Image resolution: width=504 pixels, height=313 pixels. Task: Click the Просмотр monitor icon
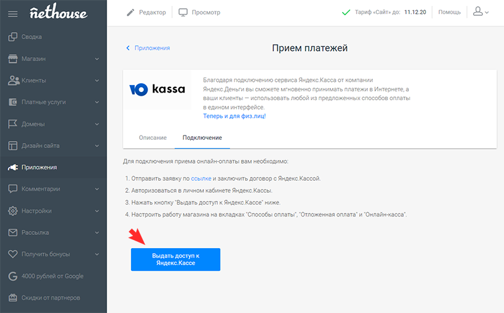point(183,13)
